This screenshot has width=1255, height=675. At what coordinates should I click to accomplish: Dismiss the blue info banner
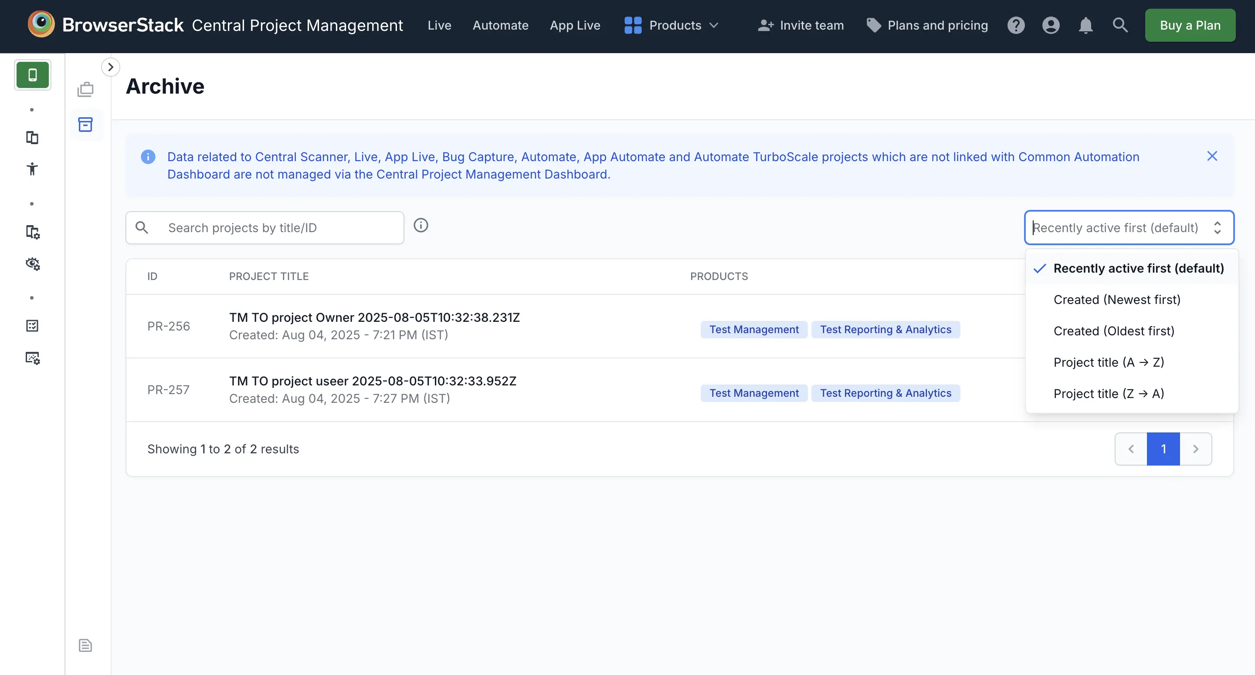click(1211, 156)
